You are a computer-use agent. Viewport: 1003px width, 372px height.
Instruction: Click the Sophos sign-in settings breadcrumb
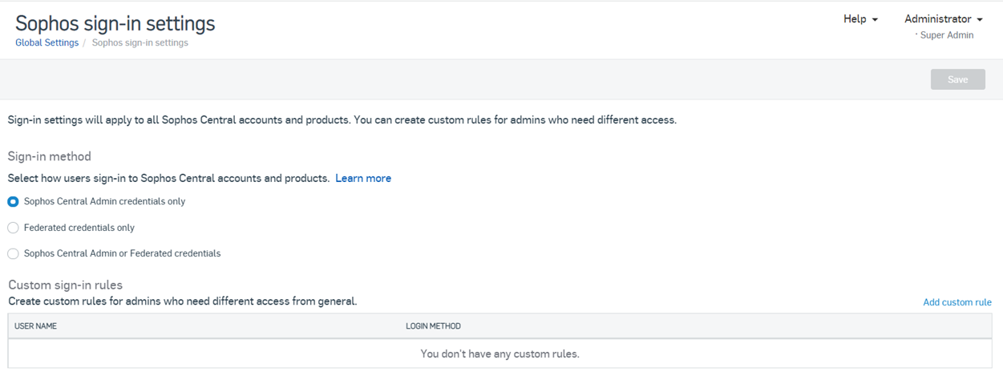(x=140, y=42)
